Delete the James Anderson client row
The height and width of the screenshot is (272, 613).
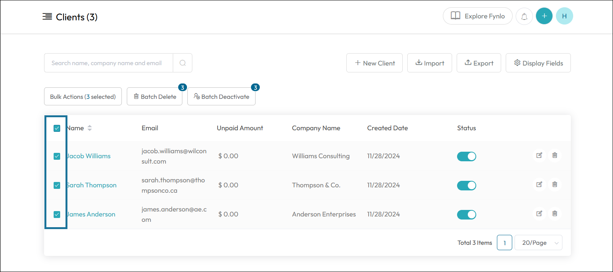(x=555, y=213)
